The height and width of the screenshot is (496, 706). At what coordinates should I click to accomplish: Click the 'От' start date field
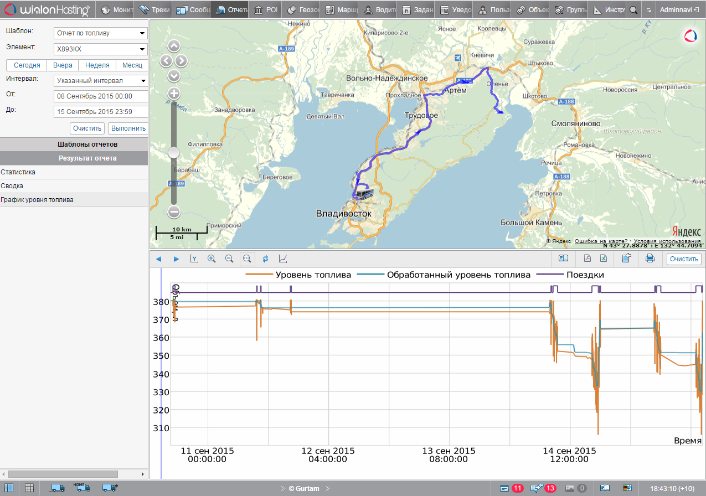(x=101, y=96)
